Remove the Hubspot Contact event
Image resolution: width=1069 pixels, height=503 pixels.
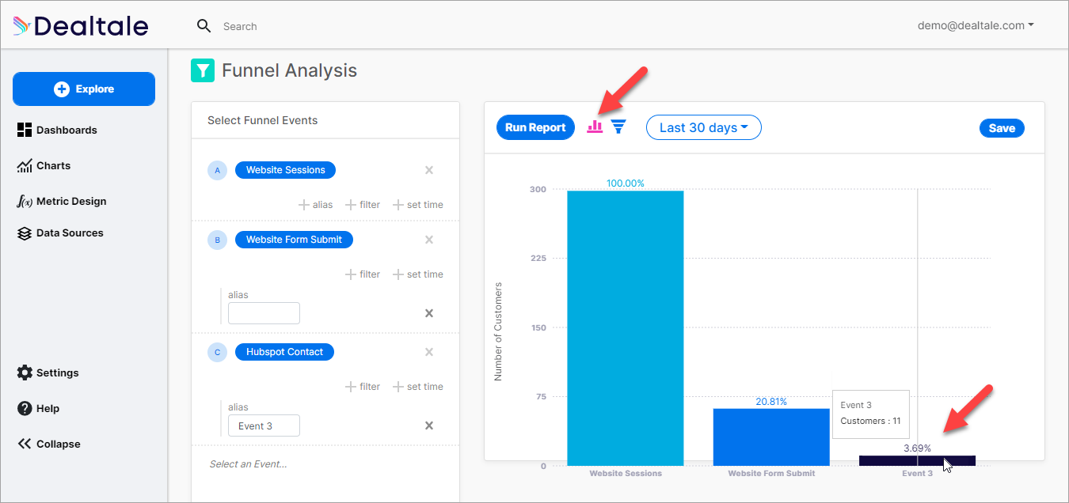[x=429, y=352]
